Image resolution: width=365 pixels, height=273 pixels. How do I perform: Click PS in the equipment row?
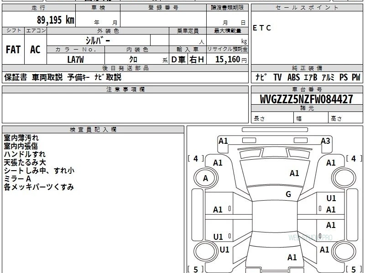(344, 77)
